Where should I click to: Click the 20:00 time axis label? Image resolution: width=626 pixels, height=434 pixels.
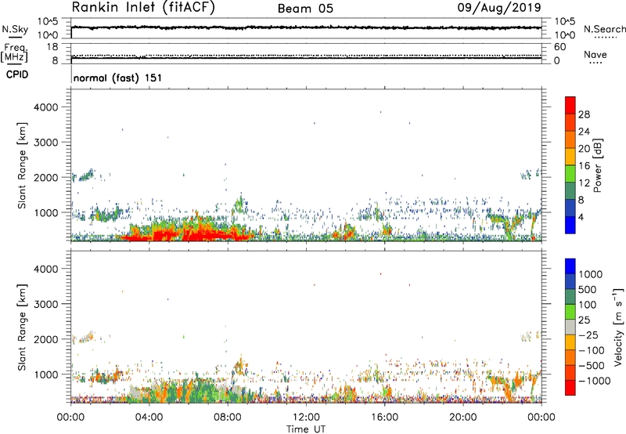click(462, 418)
